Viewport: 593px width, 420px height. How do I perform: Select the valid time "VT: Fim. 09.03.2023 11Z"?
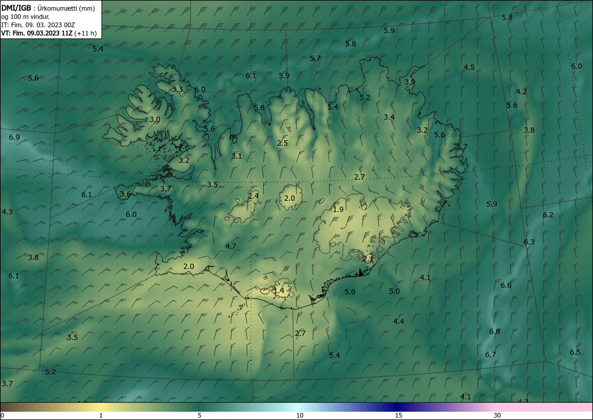37,33
